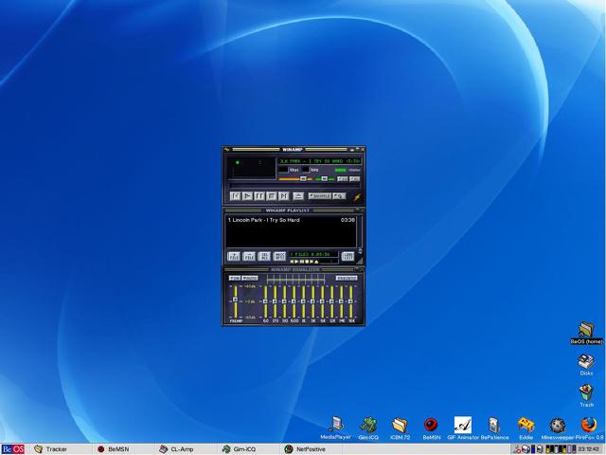Screen dimensions: 606x455
Task: Switch to BeMSN in the Deskbar
Action: 122,449
